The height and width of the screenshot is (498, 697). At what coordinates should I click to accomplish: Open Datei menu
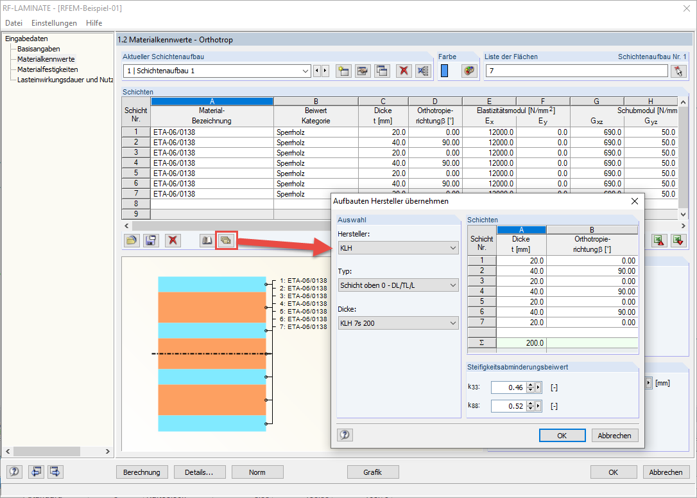pyautogui.click(x=13, y=22)
